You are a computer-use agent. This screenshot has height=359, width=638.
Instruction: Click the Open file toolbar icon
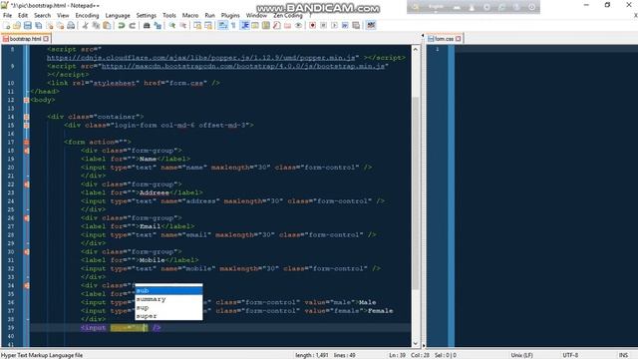17,25
